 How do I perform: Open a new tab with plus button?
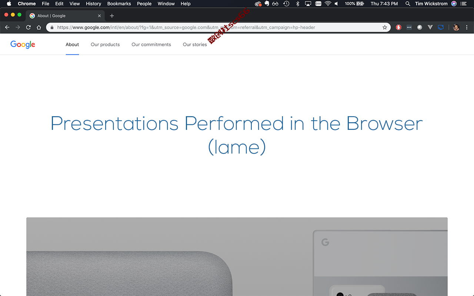[x=112, y=16]
